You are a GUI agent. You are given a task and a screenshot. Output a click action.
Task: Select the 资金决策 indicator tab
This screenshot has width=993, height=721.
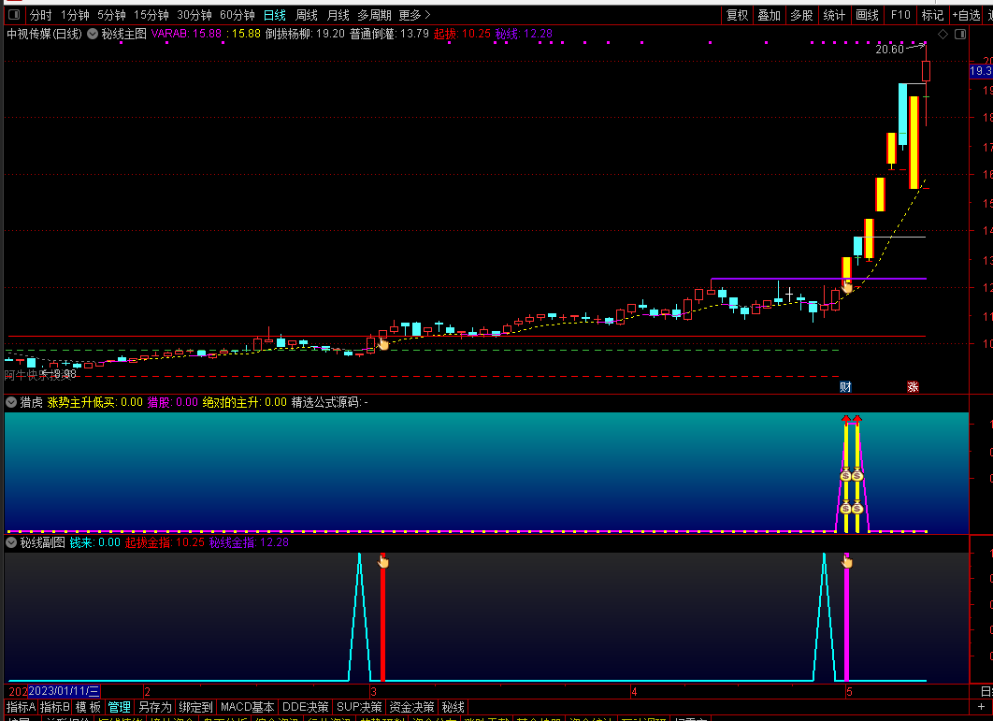411,706
